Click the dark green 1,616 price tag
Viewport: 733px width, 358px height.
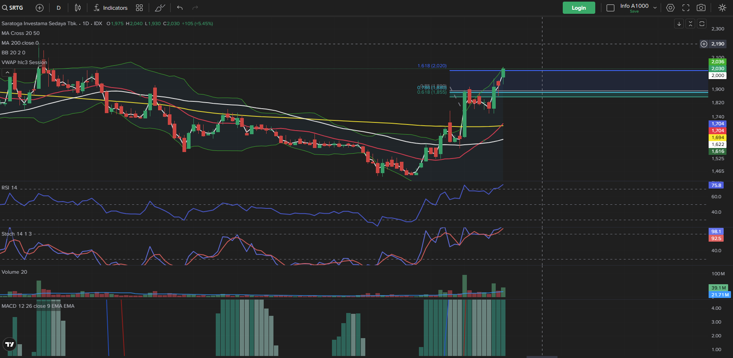click(x=718, y=151)
